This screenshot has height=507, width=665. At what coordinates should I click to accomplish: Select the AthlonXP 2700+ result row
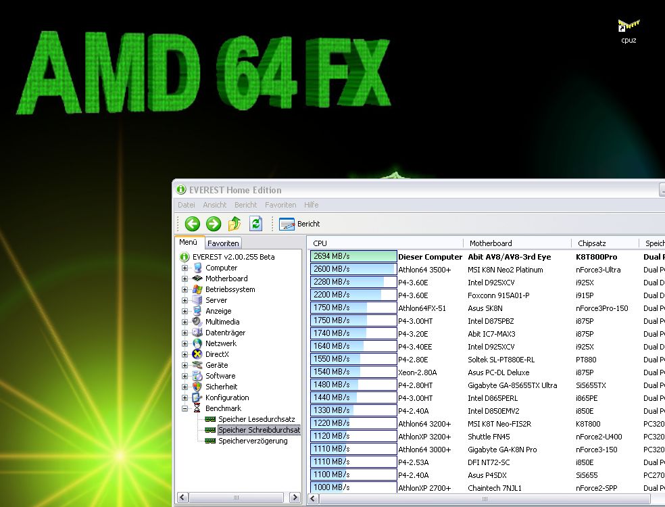pyautogui.click(x=487, y=488)
